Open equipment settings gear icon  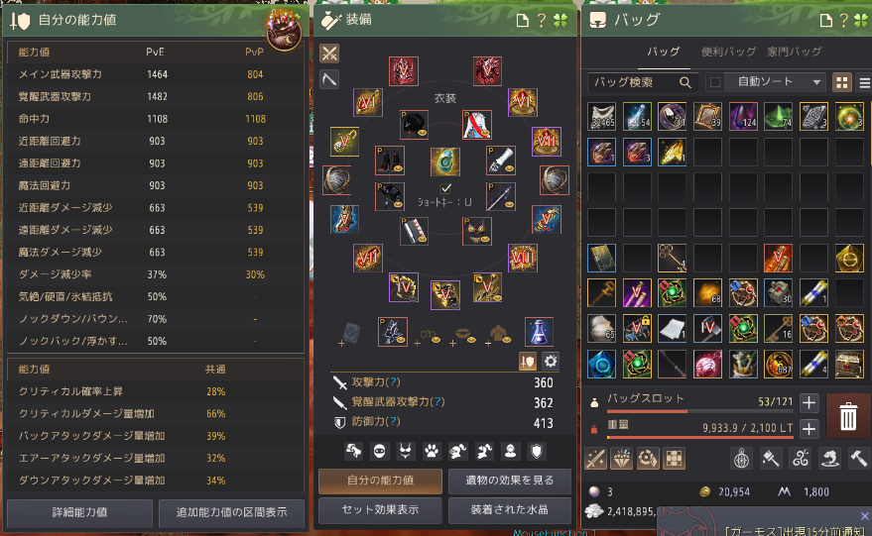551,362
